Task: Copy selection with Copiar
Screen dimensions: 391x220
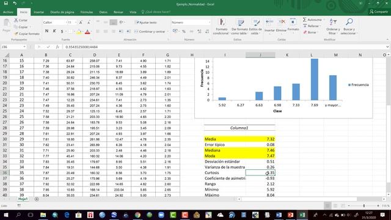Action: (21, 27)
